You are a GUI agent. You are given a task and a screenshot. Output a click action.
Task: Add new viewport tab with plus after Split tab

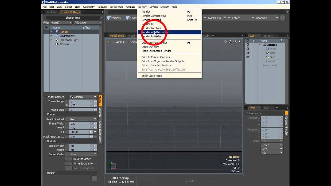click(x=213, y=35)
